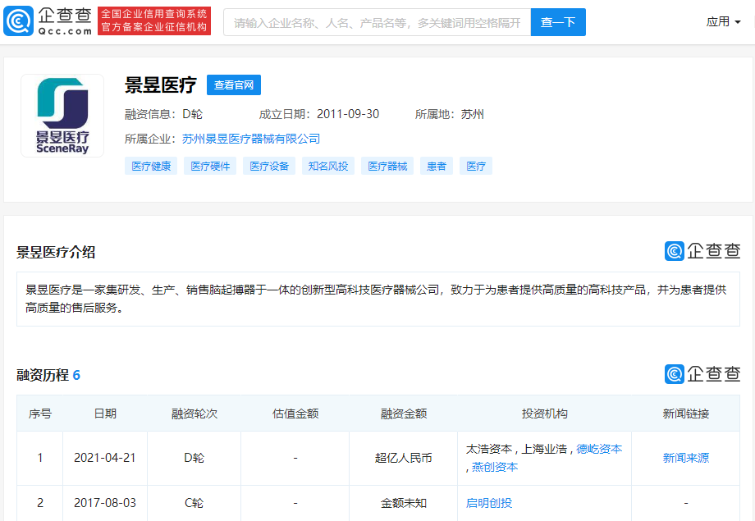Click the 序号 column header
Screen dimensions: 755x521
[x=40, y=414]
